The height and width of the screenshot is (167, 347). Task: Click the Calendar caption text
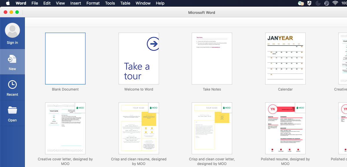tap(285, 89)
